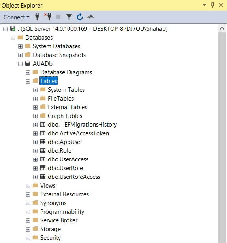Click the scrollbar up arrow
Viewport: 227px width, 243px height.
point(222,28)
